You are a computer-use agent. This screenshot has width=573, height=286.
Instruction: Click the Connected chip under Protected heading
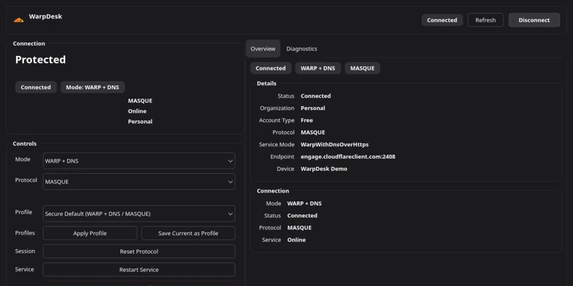(x=36, y=87)
